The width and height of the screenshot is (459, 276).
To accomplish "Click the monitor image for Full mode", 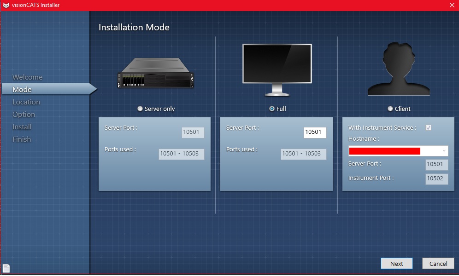I will (x=277, y=70).
